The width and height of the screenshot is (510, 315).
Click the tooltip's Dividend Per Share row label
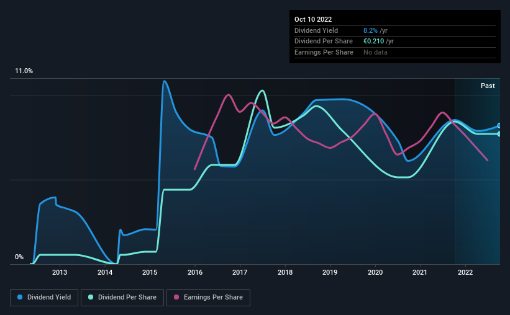pos(323,42)
